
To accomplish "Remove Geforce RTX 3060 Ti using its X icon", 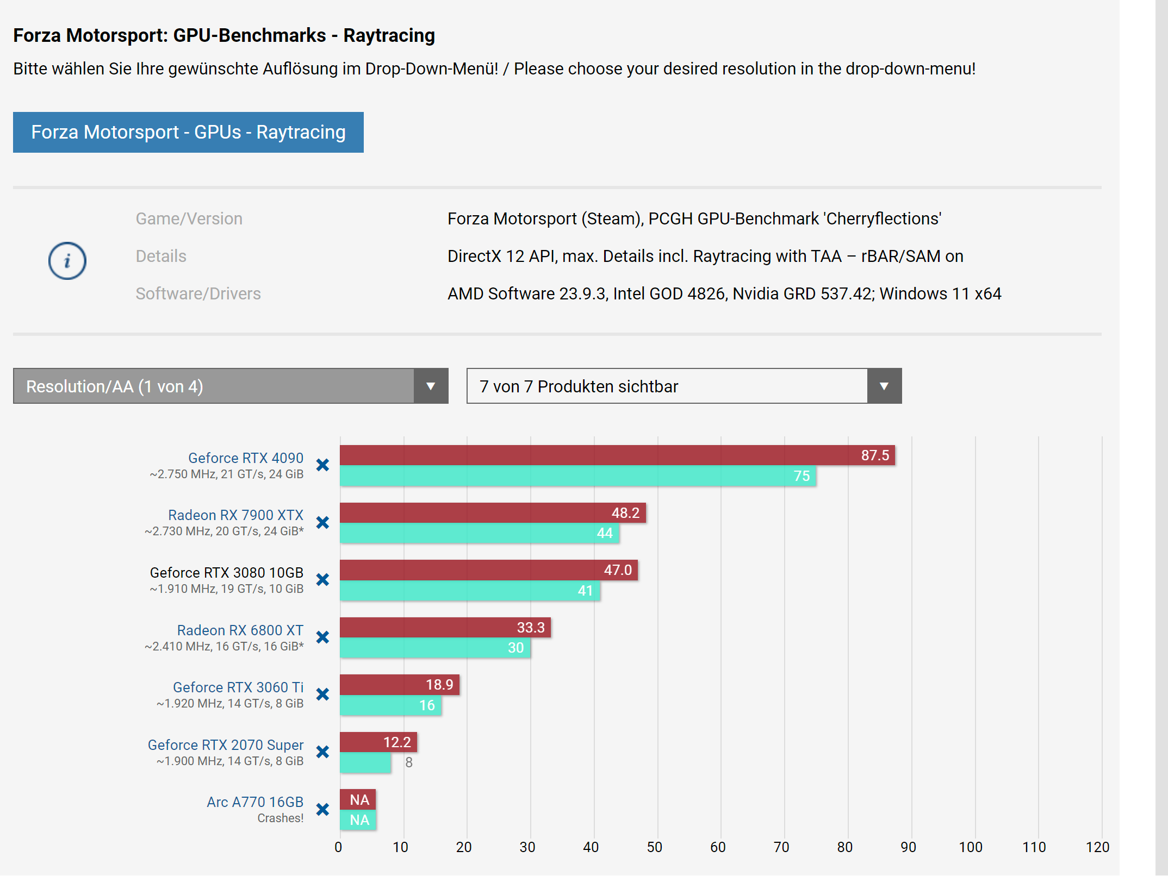I will (x=322, y=694).
